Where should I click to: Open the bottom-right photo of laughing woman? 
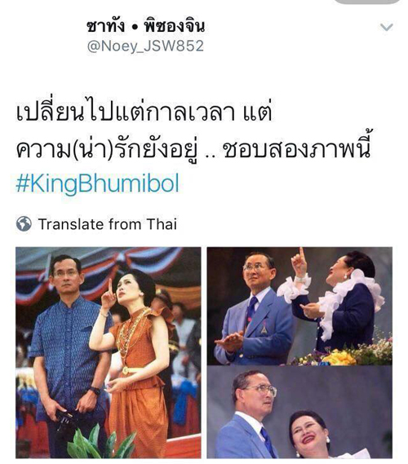299,412
